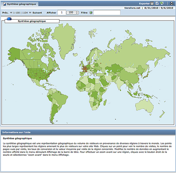Click the green Filtre apply icon

(x=91, y=13)
